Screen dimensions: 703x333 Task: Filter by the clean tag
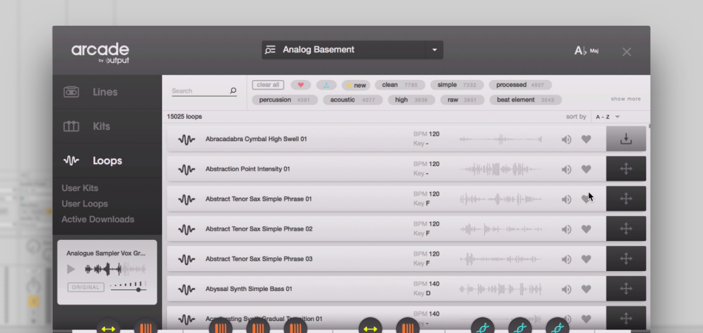click(x=400, y=85)
